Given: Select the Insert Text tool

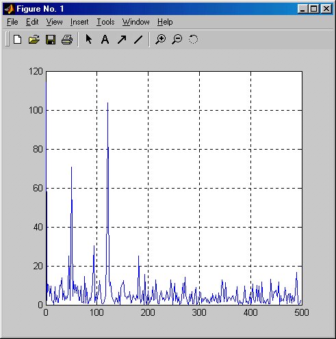Looking at the screenshot, I should 105,40.
